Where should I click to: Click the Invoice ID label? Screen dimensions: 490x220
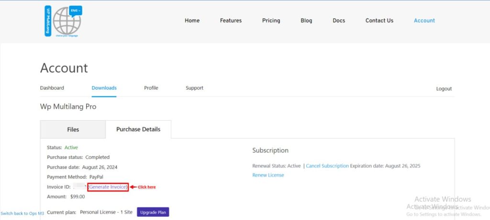(x=59, y=187)
